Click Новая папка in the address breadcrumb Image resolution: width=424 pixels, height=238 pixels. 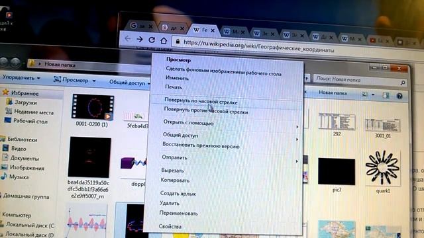(60, 65)
